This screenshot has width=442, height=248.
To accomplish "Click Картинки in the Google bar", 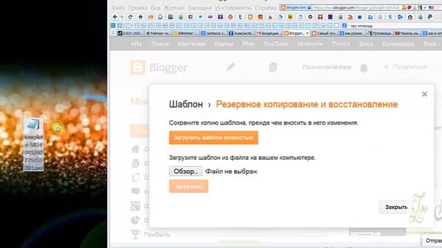I will coord(192,44).
